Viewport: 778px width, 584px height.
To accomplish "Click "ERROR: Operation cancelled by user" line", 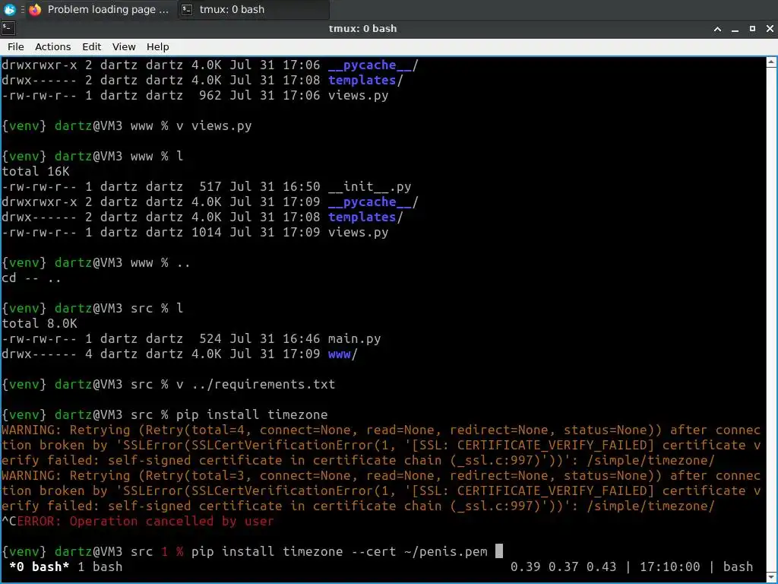I will pos(145,521).
